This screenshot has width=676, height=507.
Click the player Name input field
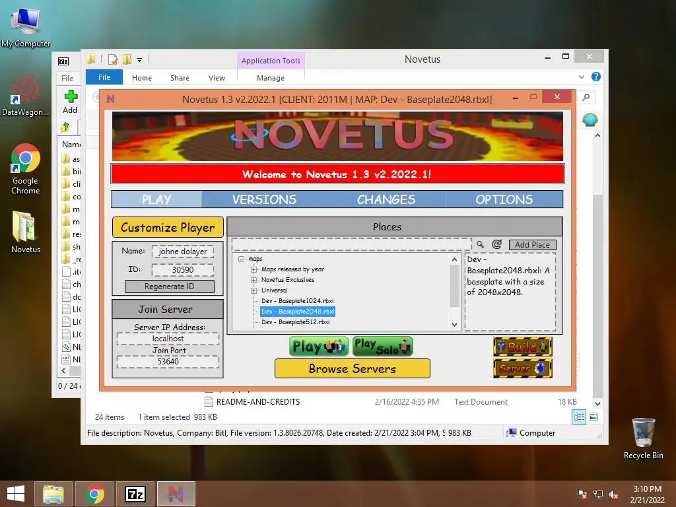[x=183, y=252]
